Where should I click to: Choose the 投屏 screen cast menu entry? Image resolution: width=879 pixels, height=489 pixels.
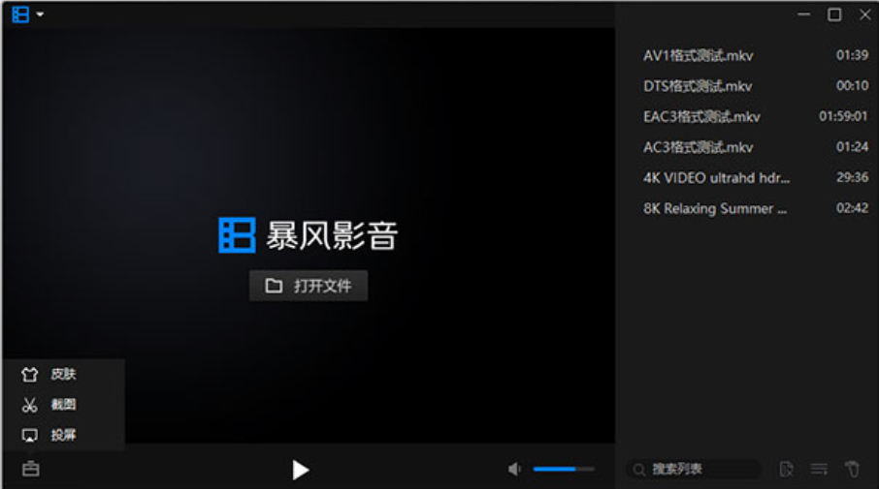63,435
